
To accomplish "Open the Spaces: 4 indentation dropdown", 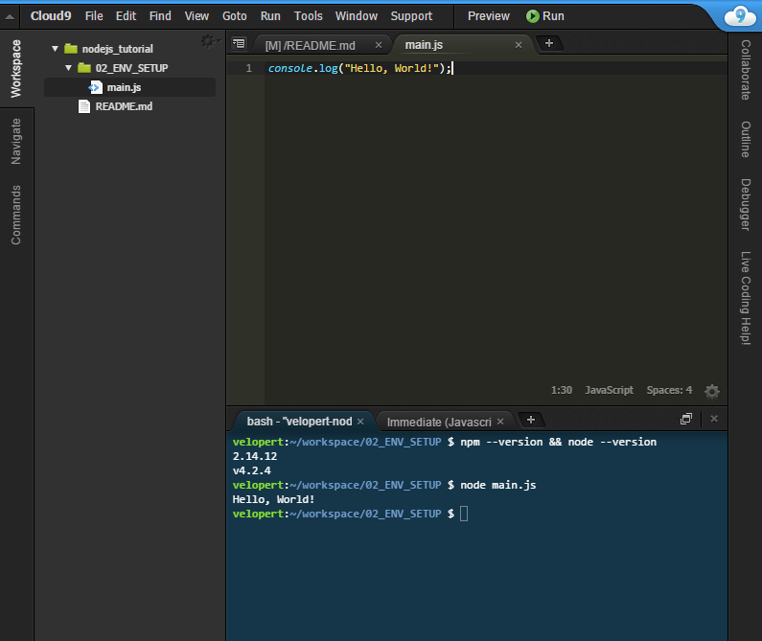I will click(x=669, y=391).
